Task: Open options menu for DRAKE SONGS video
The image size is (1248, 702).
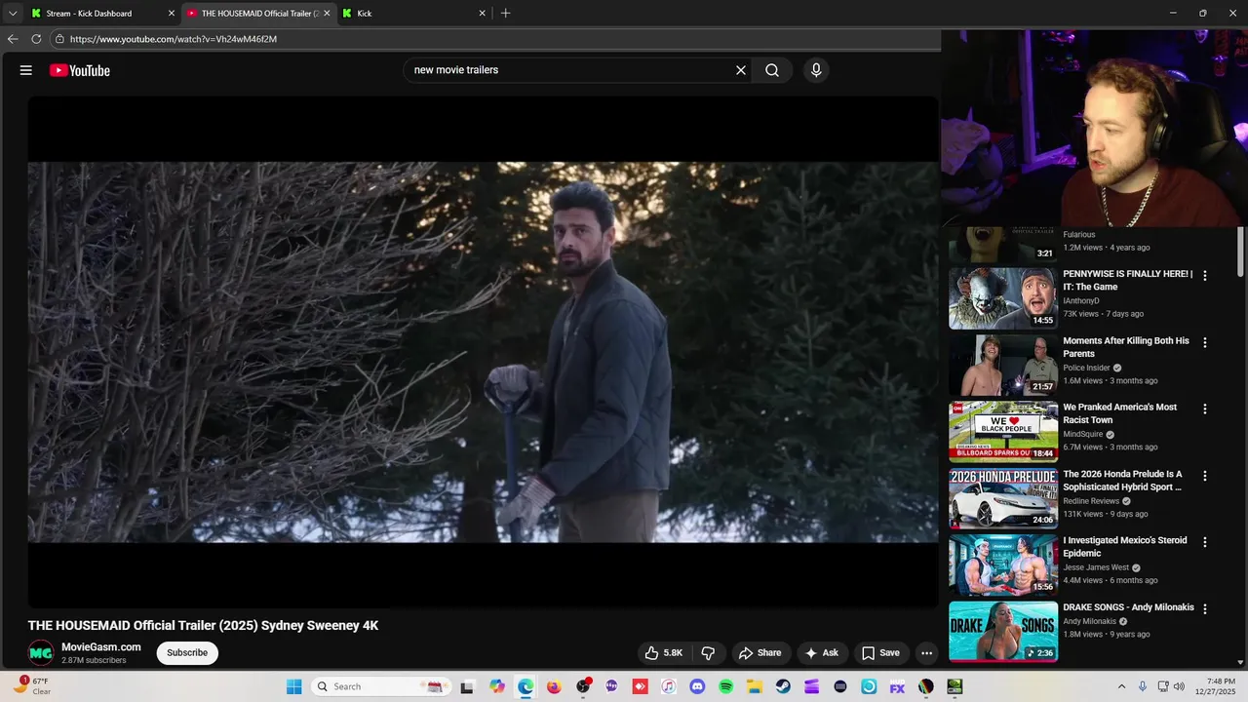Action: (x=1205, y=608)
